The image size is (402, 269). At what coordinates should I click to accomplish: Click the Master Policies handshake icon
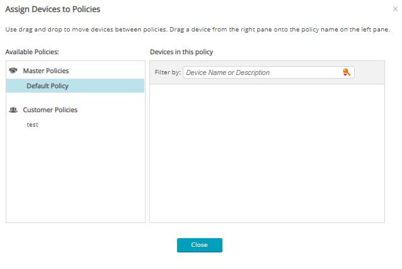(13, 71)
